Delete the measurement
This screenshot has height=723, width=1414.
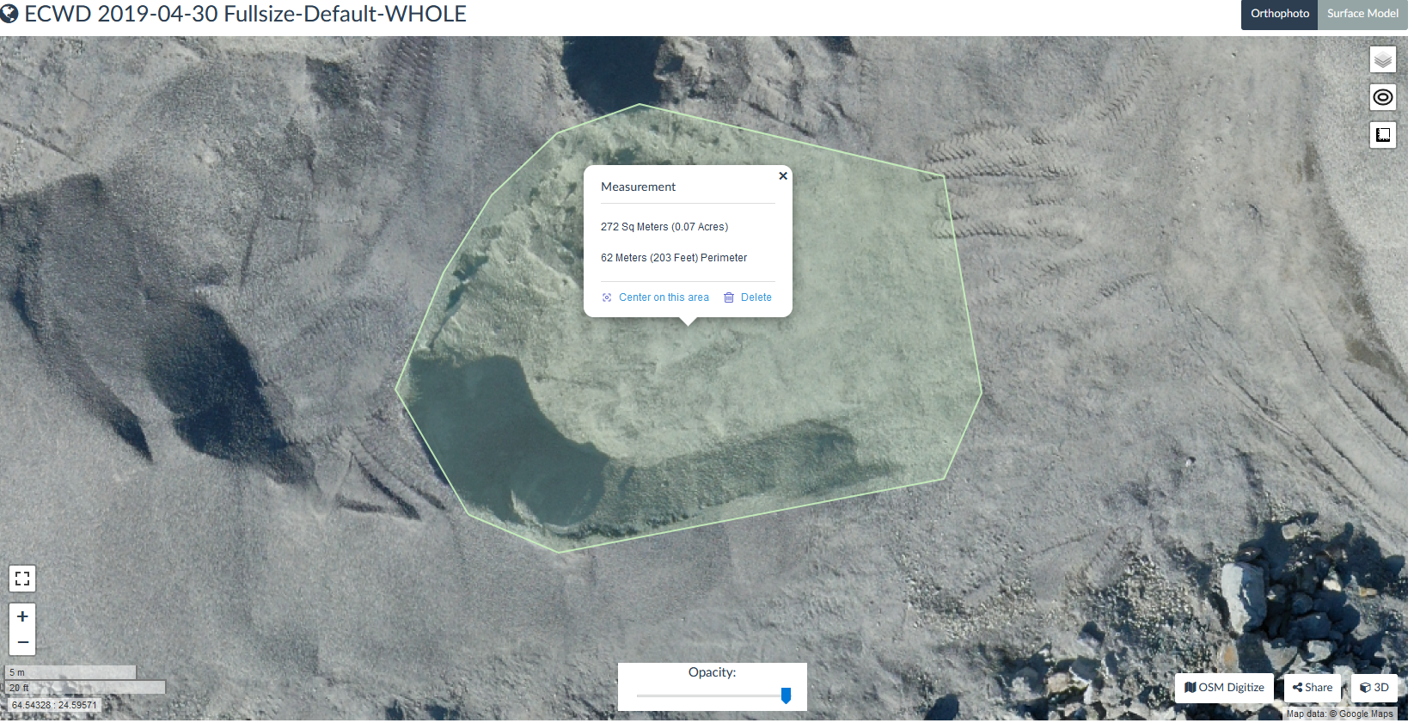coord(748,297)
